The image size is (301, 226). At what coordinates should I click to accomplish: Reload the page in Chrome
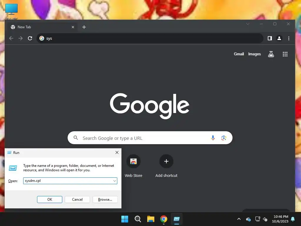[30, 38]
